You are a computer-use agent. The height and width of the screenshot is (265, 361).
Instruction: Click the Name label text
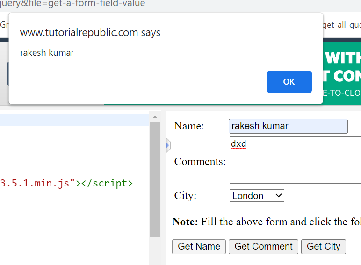189,126
